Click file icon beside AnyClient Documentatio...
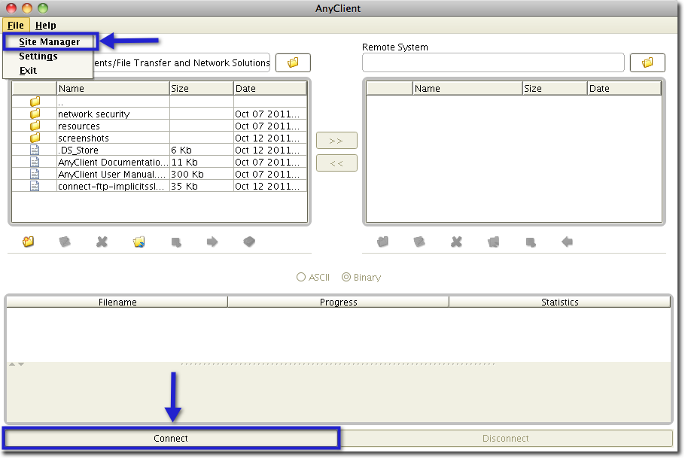Screen dimensions: 685x459 click(35, 162)
